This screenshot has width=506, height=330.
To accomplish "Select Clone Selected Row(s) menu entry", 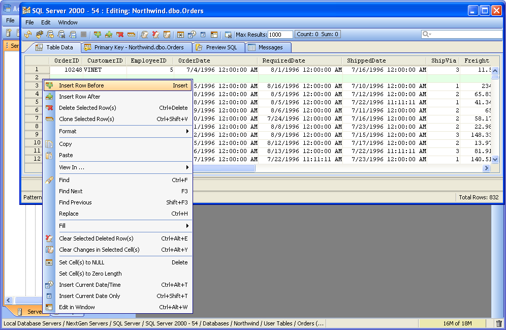I will [118, 119].
